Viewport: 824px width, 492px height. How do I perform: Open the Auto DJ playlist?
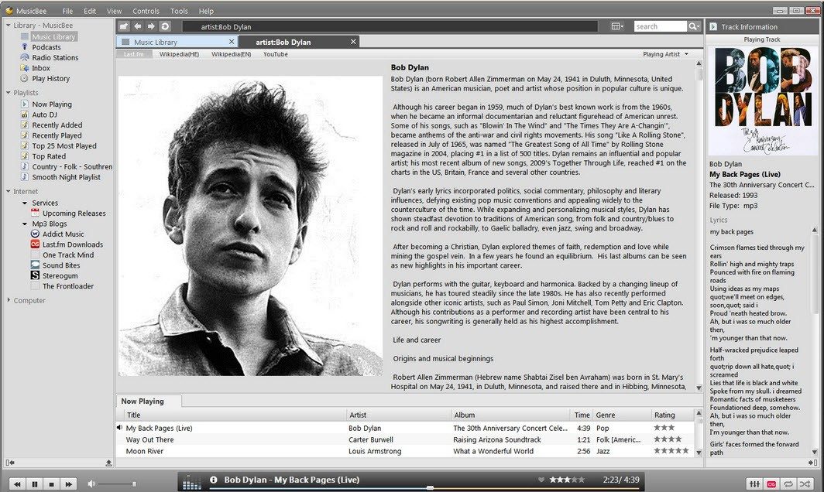click(44, 114)
